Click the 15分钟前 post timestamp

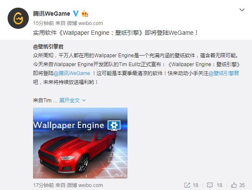click(43, 23)
